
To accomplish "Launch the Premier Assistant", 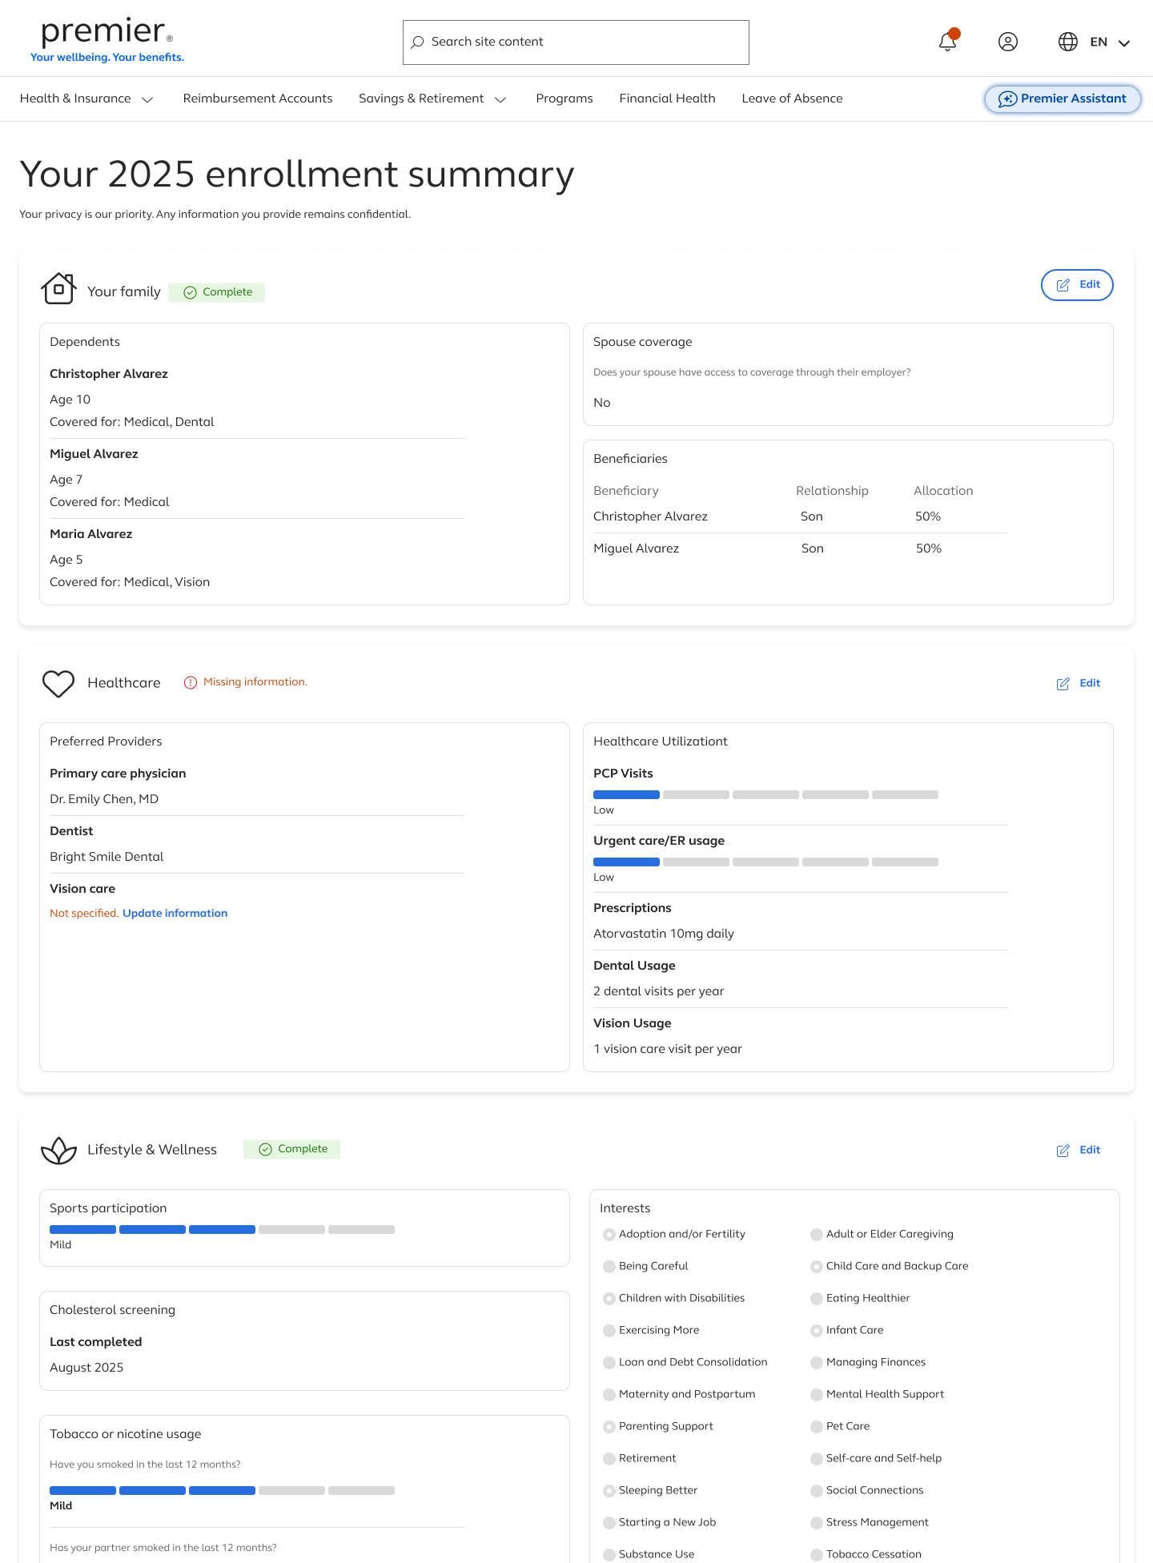I will click(x=1063, y=98).
